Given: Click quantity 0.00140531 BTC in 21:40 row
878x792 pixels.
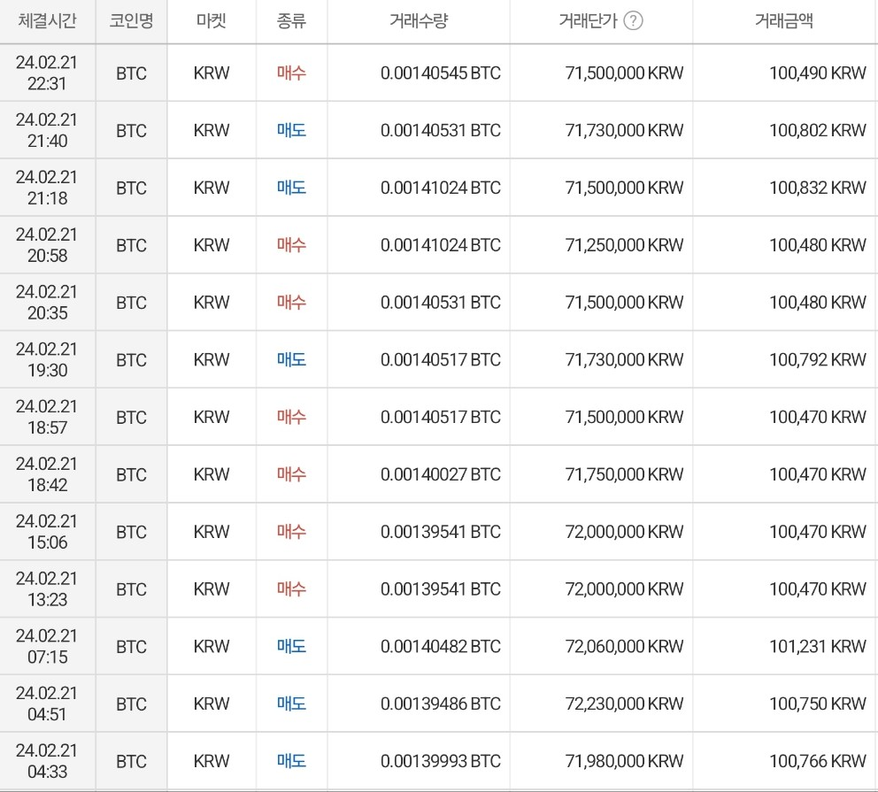Looking at the screenshot, I should pyautogui.click(x=440, y=130).
